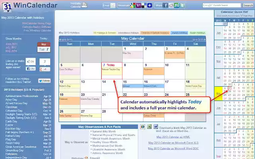This screenshot has height=159, width=255.
Task: Show June 2013 month link
Action: [11, 44]
